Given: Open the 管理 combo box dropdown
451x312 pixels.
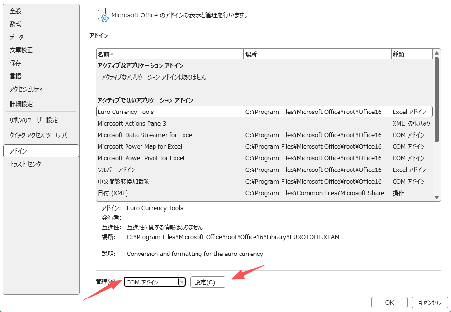Looking at the screenshot, I should (181, 282).
